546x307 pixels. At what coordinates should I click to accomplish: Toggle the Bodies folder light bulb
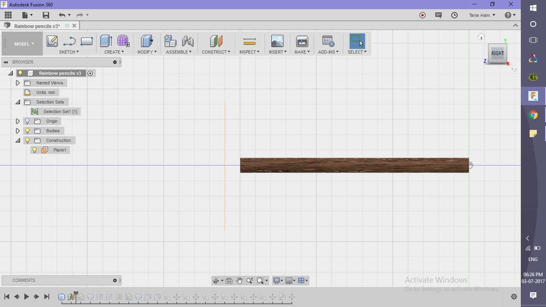pos(27,131)
